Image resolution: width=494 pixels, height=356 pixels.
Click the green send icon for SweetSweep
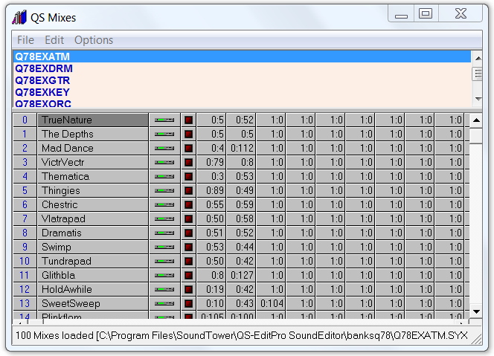[164, 303]
